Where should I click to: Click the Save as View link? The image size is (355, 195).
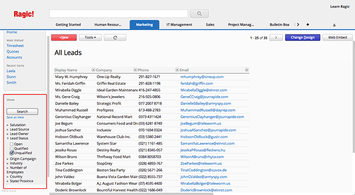tap(15, 117)
